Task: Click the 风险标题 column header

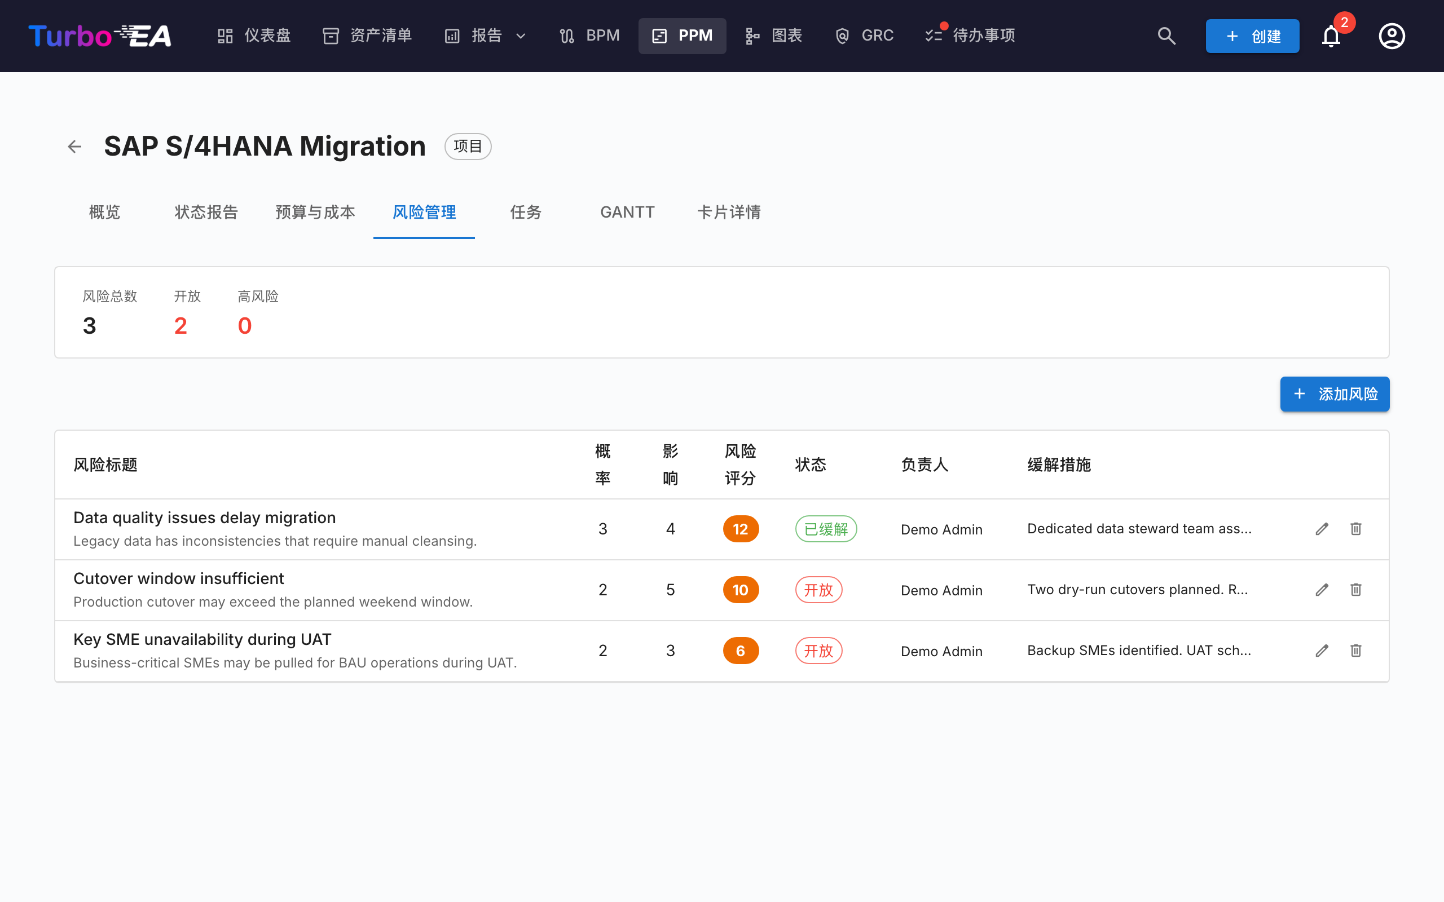Action: point(105,465)
